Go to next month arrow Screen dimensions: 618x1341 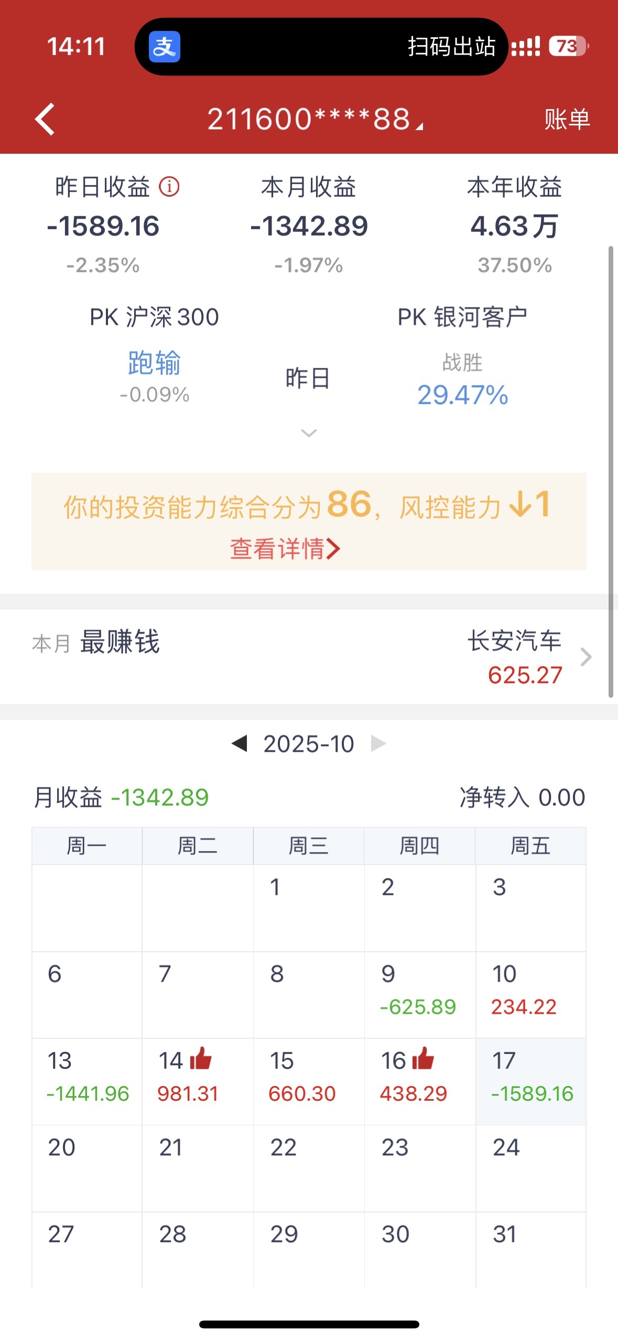tap(378, 743)
